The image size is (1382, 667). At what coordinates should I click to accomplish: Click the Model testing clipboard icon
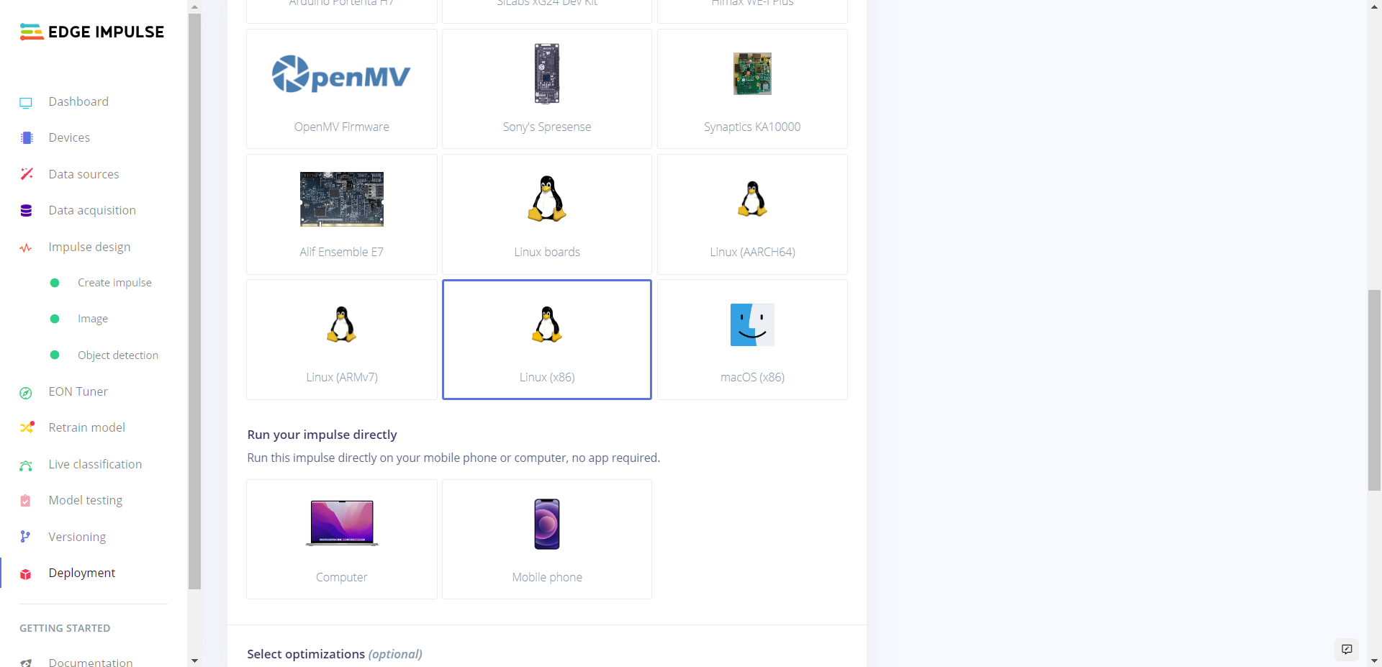point(26,501)
